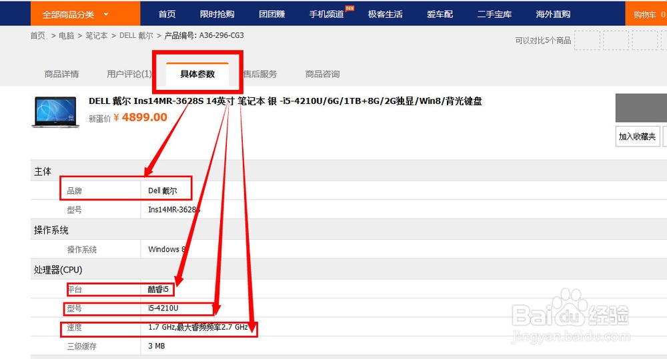Click the 加入收藏夹 button
The height and width of the screenshot is (359, 667).
coord(637,137)
